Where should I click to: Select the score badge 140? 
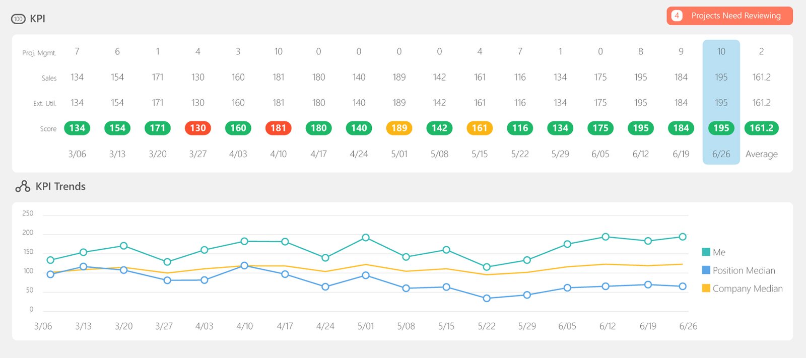click(359, 128)
